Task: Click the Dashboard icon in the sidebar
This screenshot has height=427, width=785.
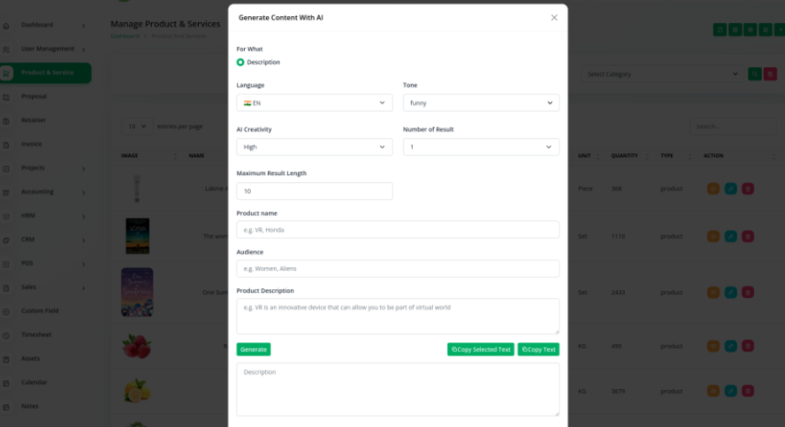Action: pos(7,25)
